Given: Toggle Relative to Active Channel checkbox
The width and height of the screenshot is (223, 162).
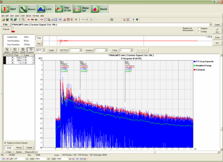Looking at the screenshot, I should pyautogui.click(x=5, y=143).
